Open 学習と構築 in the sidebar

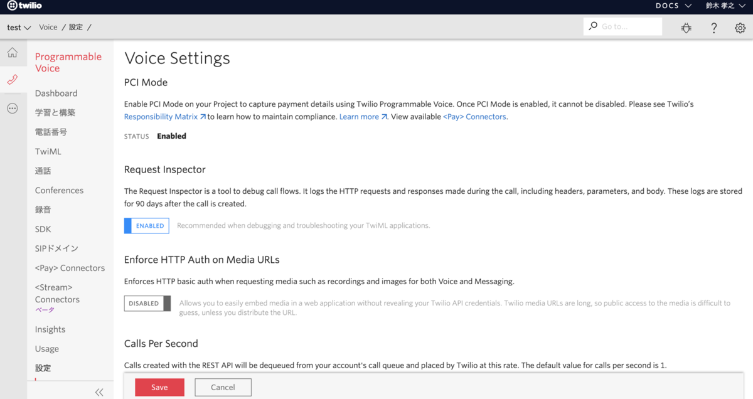pos(55,113)
